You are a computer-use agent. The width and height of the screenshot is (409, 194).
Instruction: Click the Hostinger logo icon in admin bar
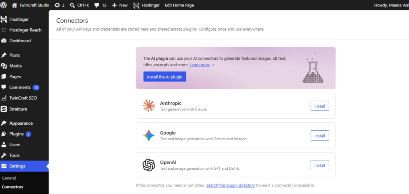(136, 5)
